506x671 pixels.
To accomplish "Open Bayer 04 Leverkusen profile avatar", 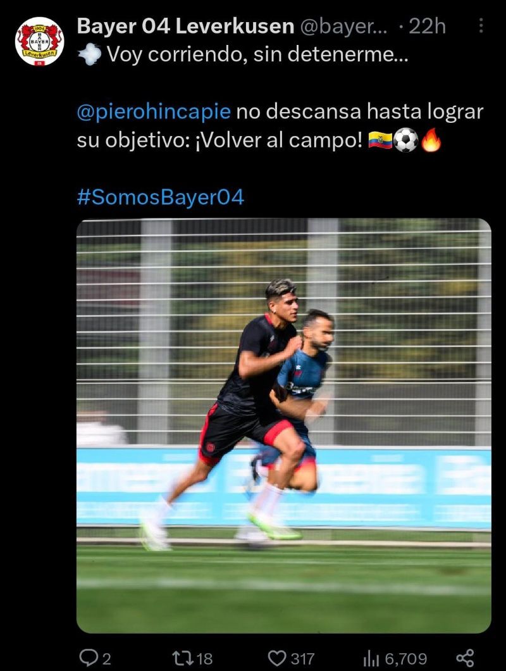I will (39, 42).
